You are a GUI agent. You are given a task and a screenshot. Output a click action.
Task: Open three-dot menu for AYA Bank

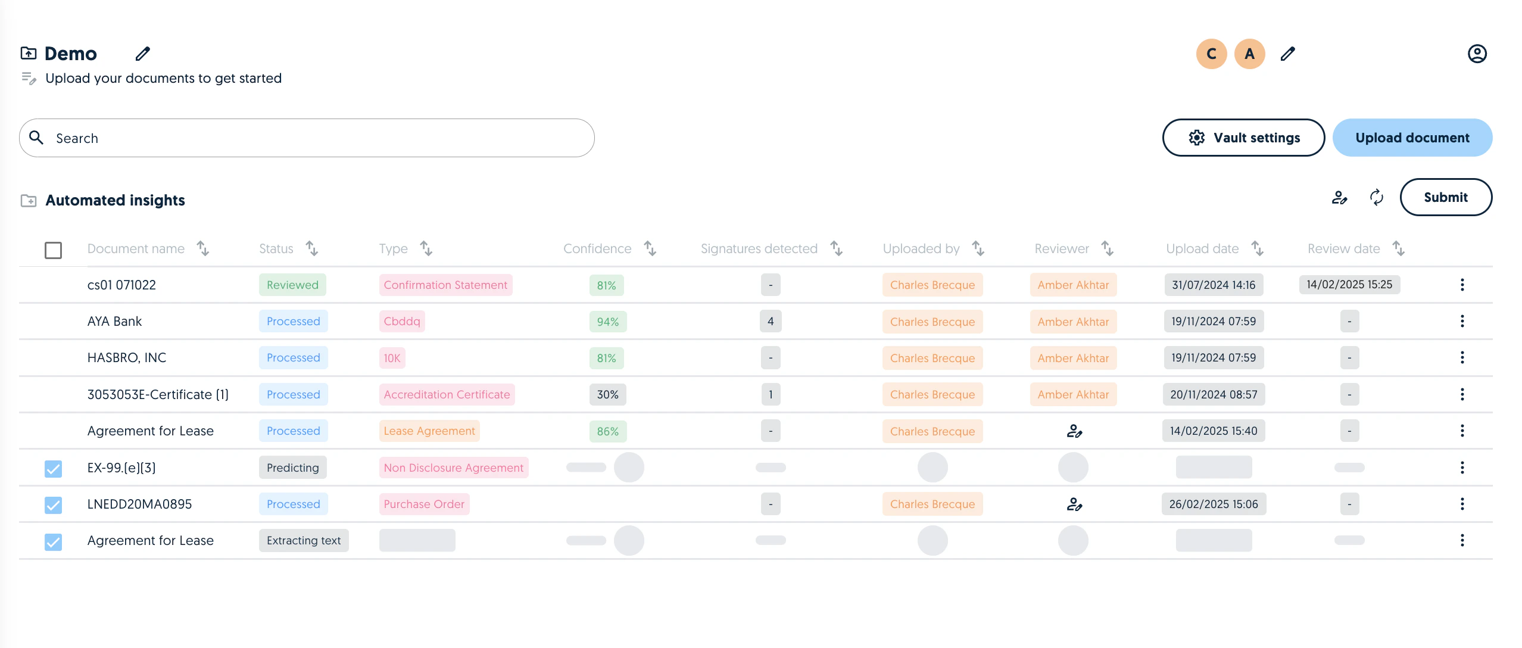(1462, 321)
